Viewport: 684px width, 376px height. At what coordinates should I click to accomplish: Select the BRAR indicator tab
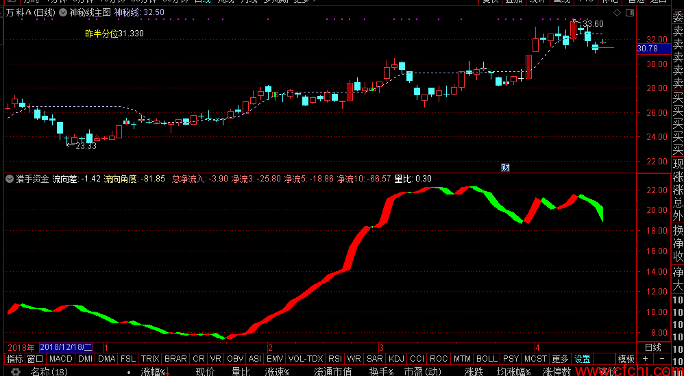[176, 359]
